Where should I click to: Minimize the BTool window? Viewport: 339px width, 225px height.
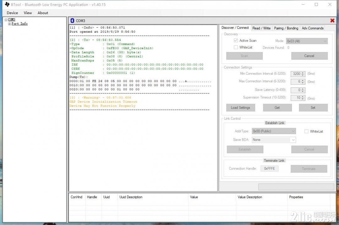[303, 4]
